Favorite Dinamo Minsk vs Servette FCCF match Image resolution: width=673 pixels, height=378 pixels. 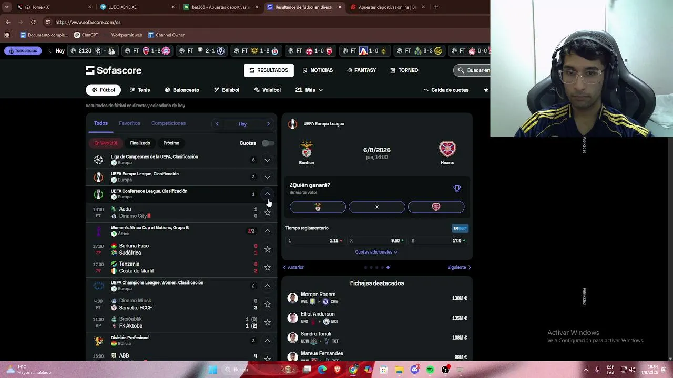tap(267, 304)
